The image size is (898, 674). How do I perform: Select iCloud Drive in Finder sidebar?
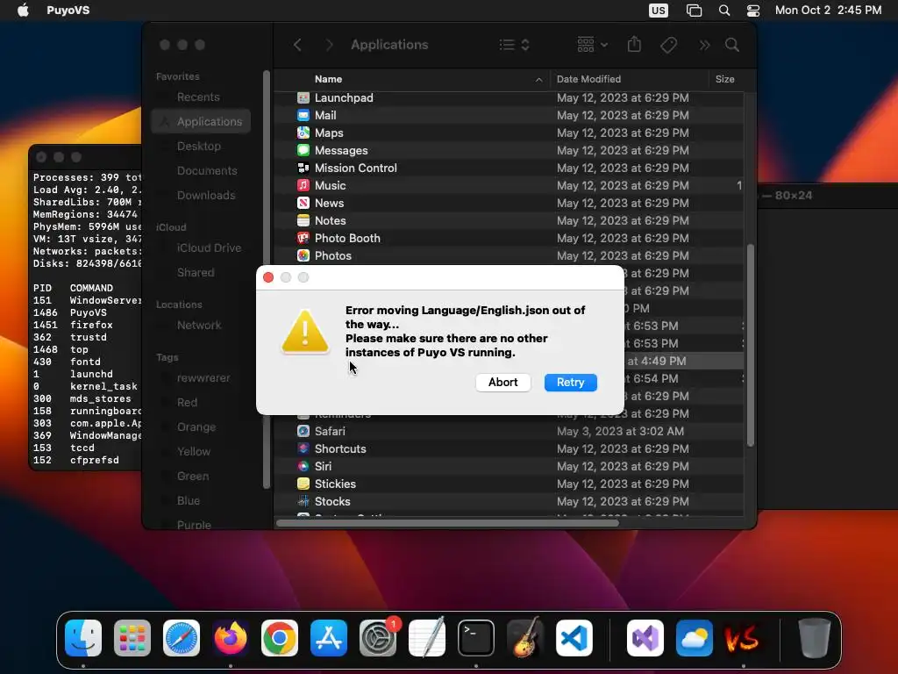(x=209, y=247)
